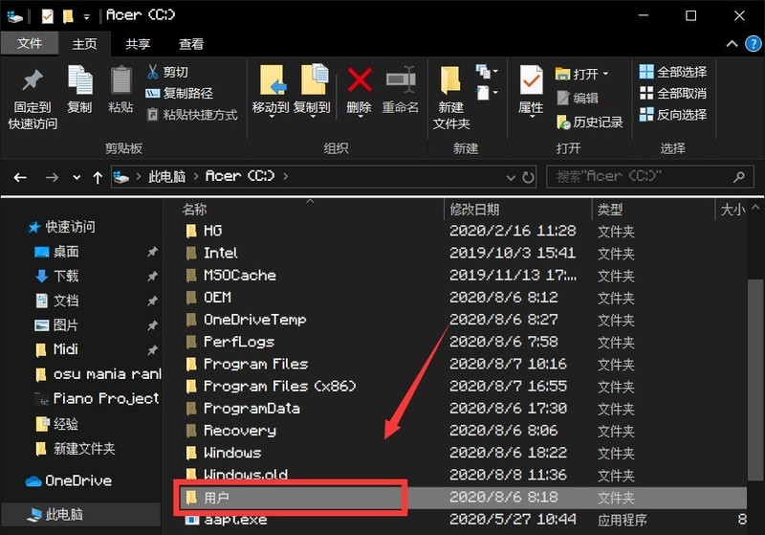The image size is (765, 535).
Task: Click the refresh icon beside address bar
Action: click(528, 177)
